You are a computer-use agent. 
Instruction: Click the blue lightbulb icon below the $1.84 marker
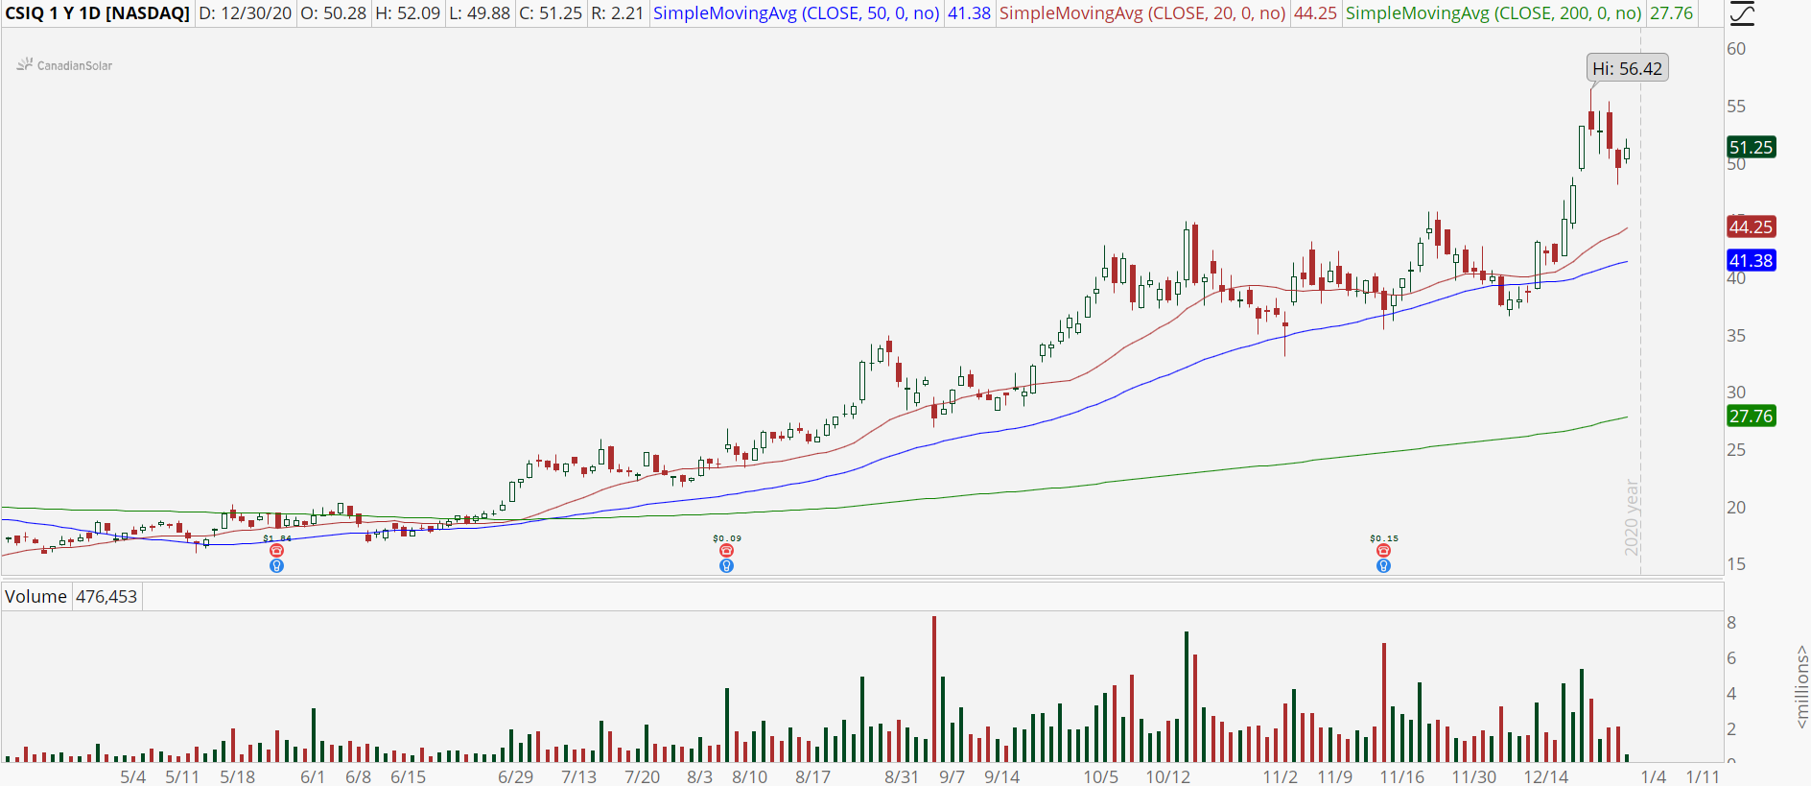pyautogui.click(x=276, y=566)
